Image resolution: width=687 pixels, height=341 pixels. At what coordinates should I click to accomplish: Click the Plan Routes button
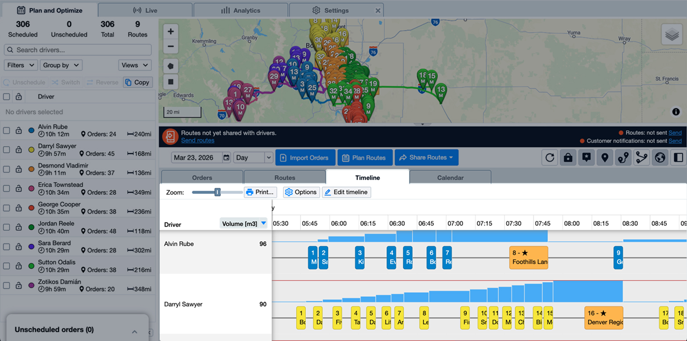[364, 158]
